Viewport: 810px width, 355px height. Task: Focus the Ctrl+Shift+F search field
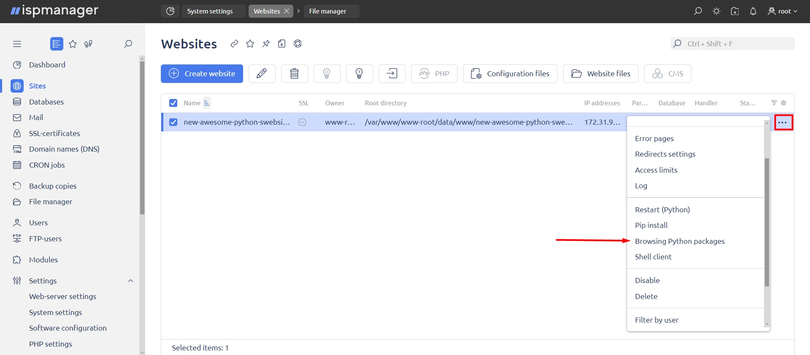pos(732,44)
